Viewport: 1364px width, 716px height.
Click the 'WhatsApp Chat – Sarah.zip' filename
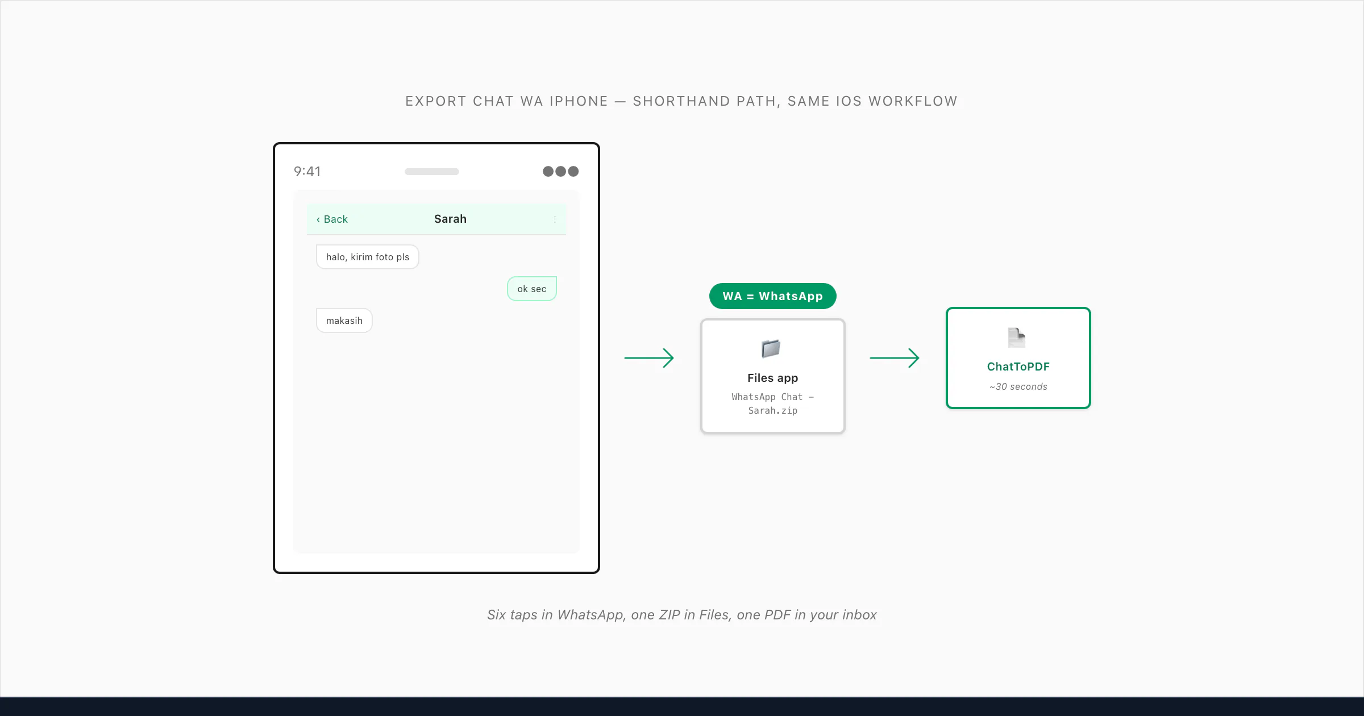pyautogui.click(x=772, y=403)
